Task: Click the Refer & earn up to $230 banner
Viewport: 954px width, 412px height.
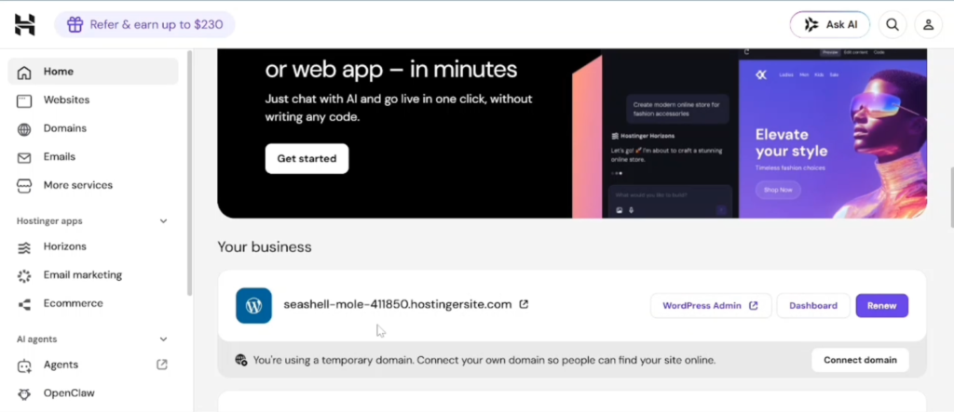Action: pos(144,24)
